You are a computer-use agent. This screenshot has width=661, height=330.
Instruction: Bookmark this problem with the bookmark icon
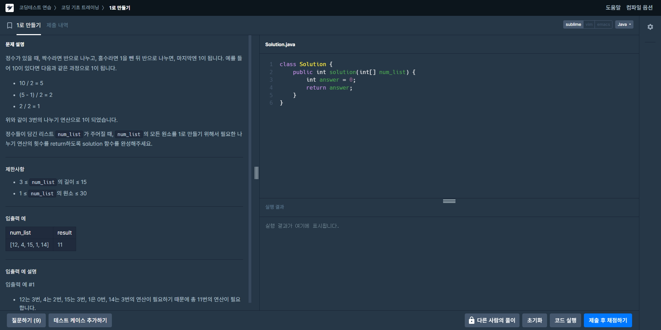[x=10, y=25]
